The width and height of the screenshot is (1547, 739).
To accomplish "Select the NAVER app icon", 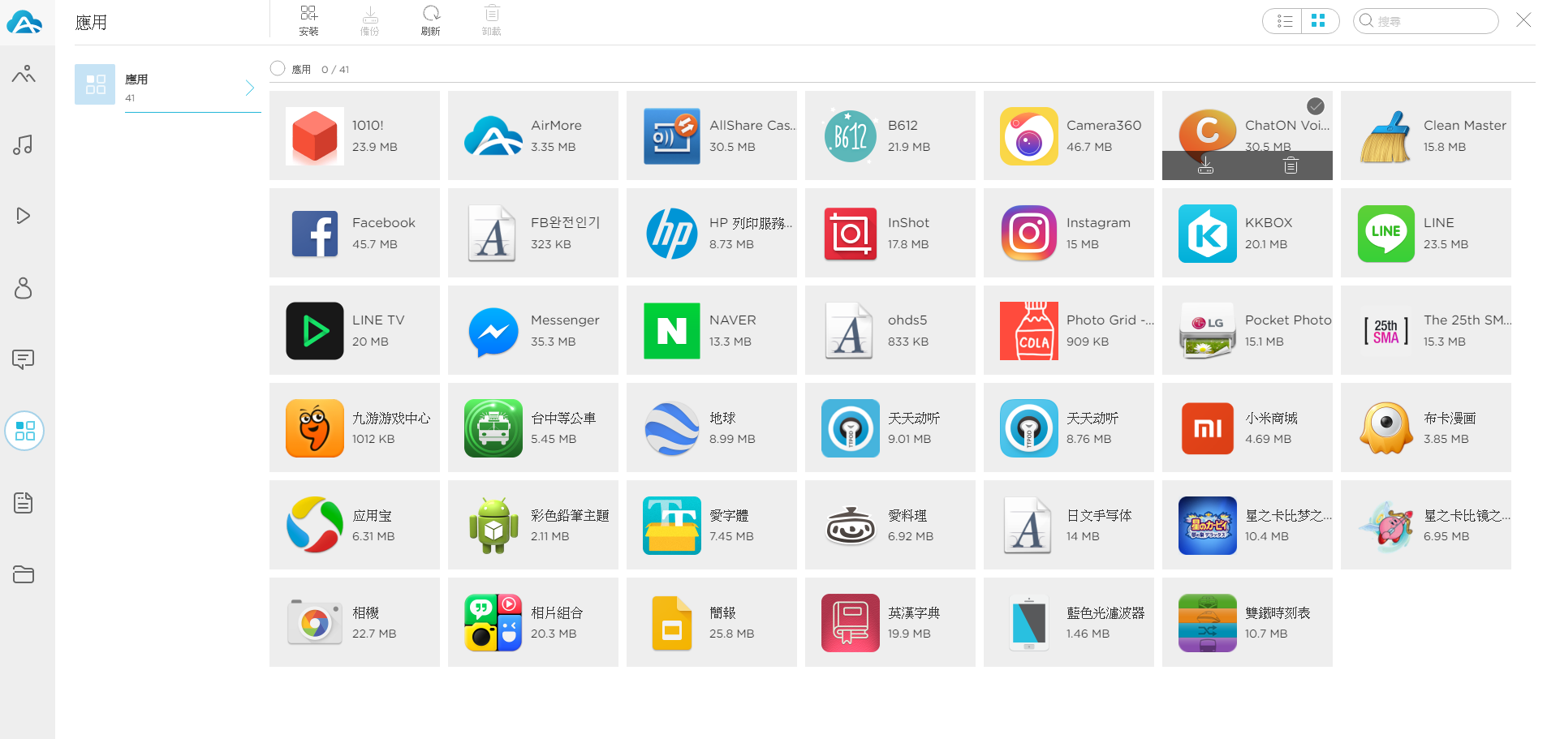I will 672,331.
